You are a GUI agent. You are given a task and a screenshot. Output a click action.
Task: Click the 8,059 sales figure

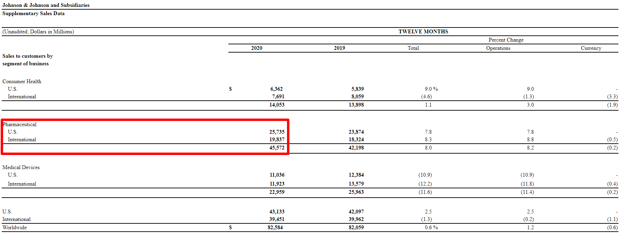click(x=358, y=97)
